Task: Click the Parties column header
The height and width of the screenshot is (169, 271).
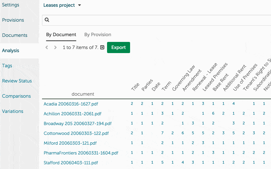Action: [x=147, y=85]
